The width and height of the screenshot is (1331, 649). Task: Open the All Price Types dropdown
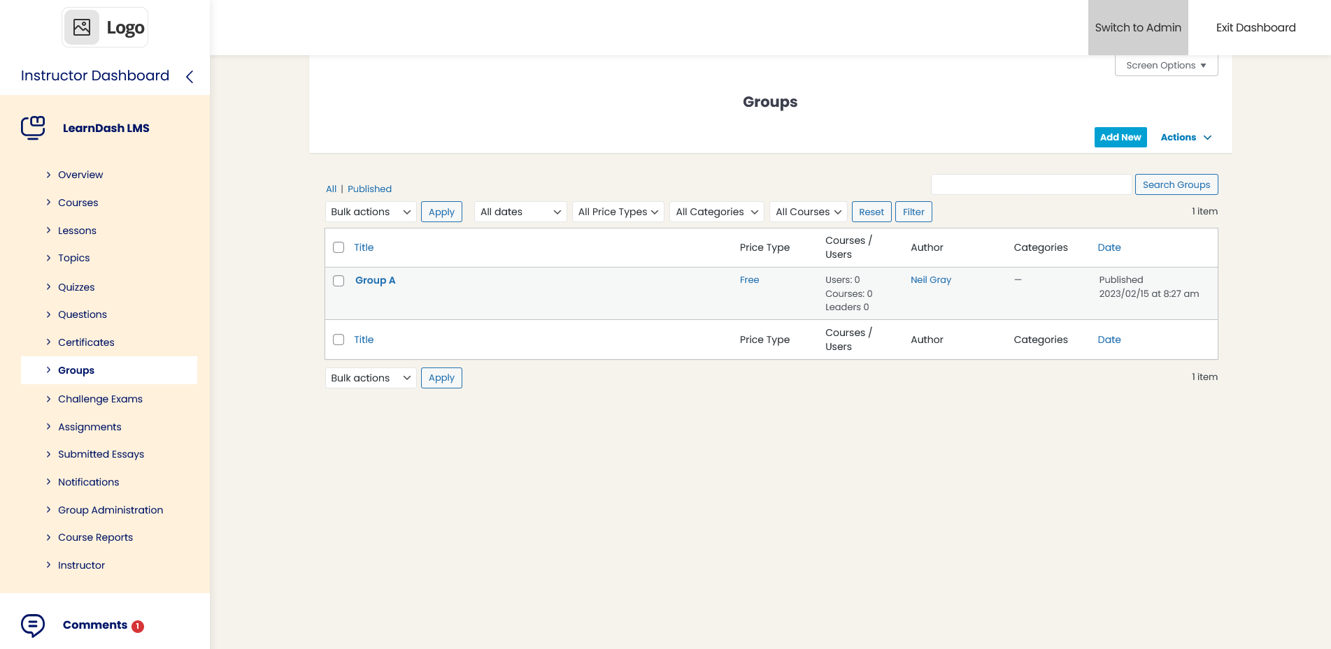click(618, 212)
